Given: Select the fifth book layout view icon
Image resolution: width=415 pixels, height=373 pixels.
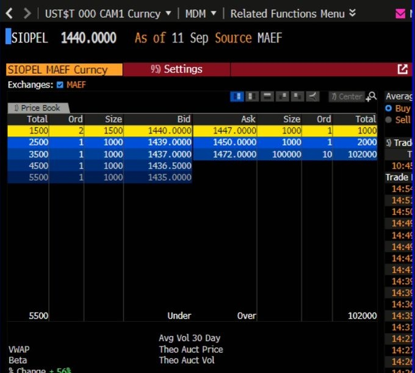Looking at the screenshot, I should click(297, 96).
